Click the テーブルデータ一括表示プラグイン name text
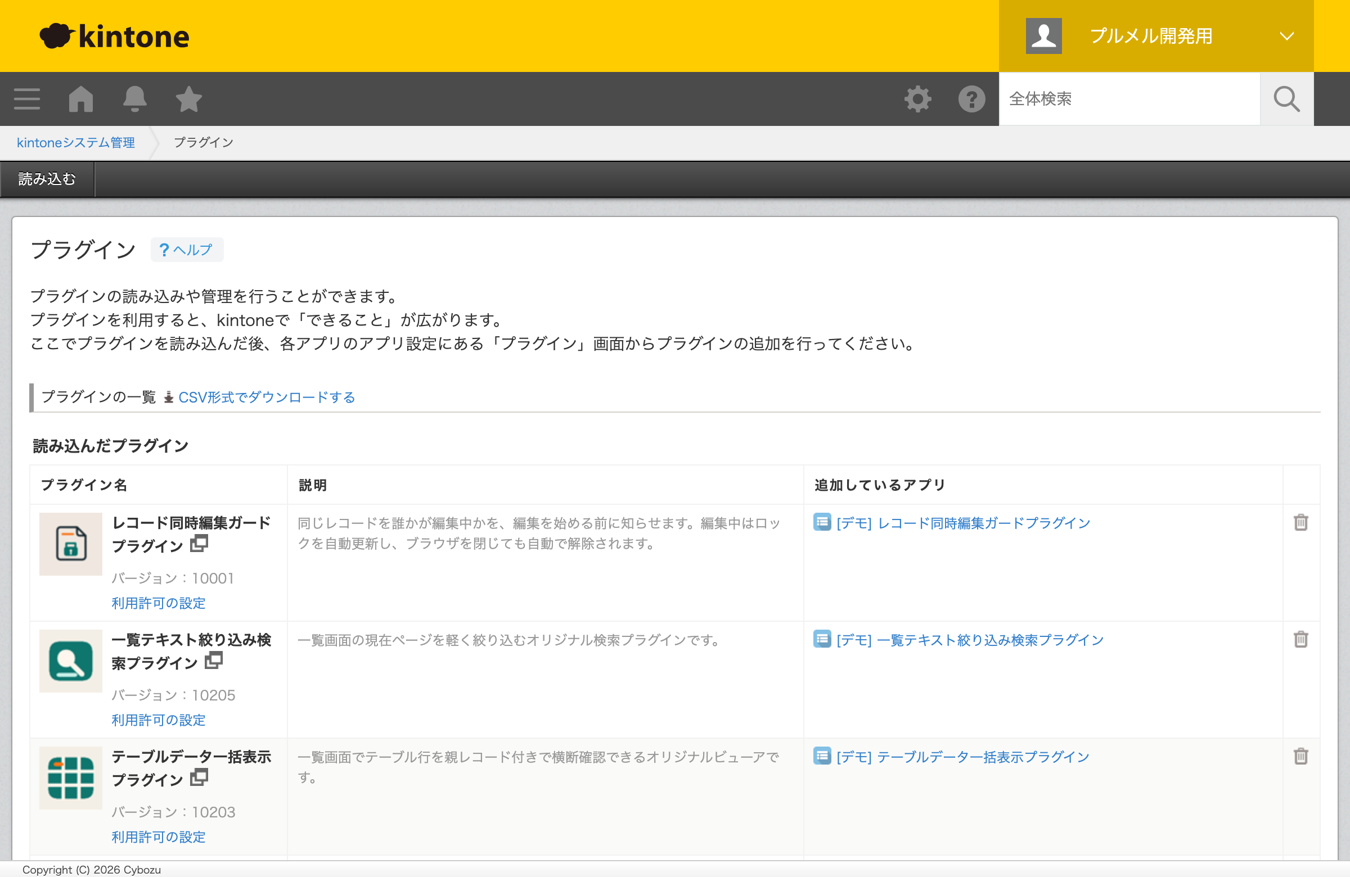This screenshot has width=1350, height=877. pyautogui.click(x=191, y=767)
